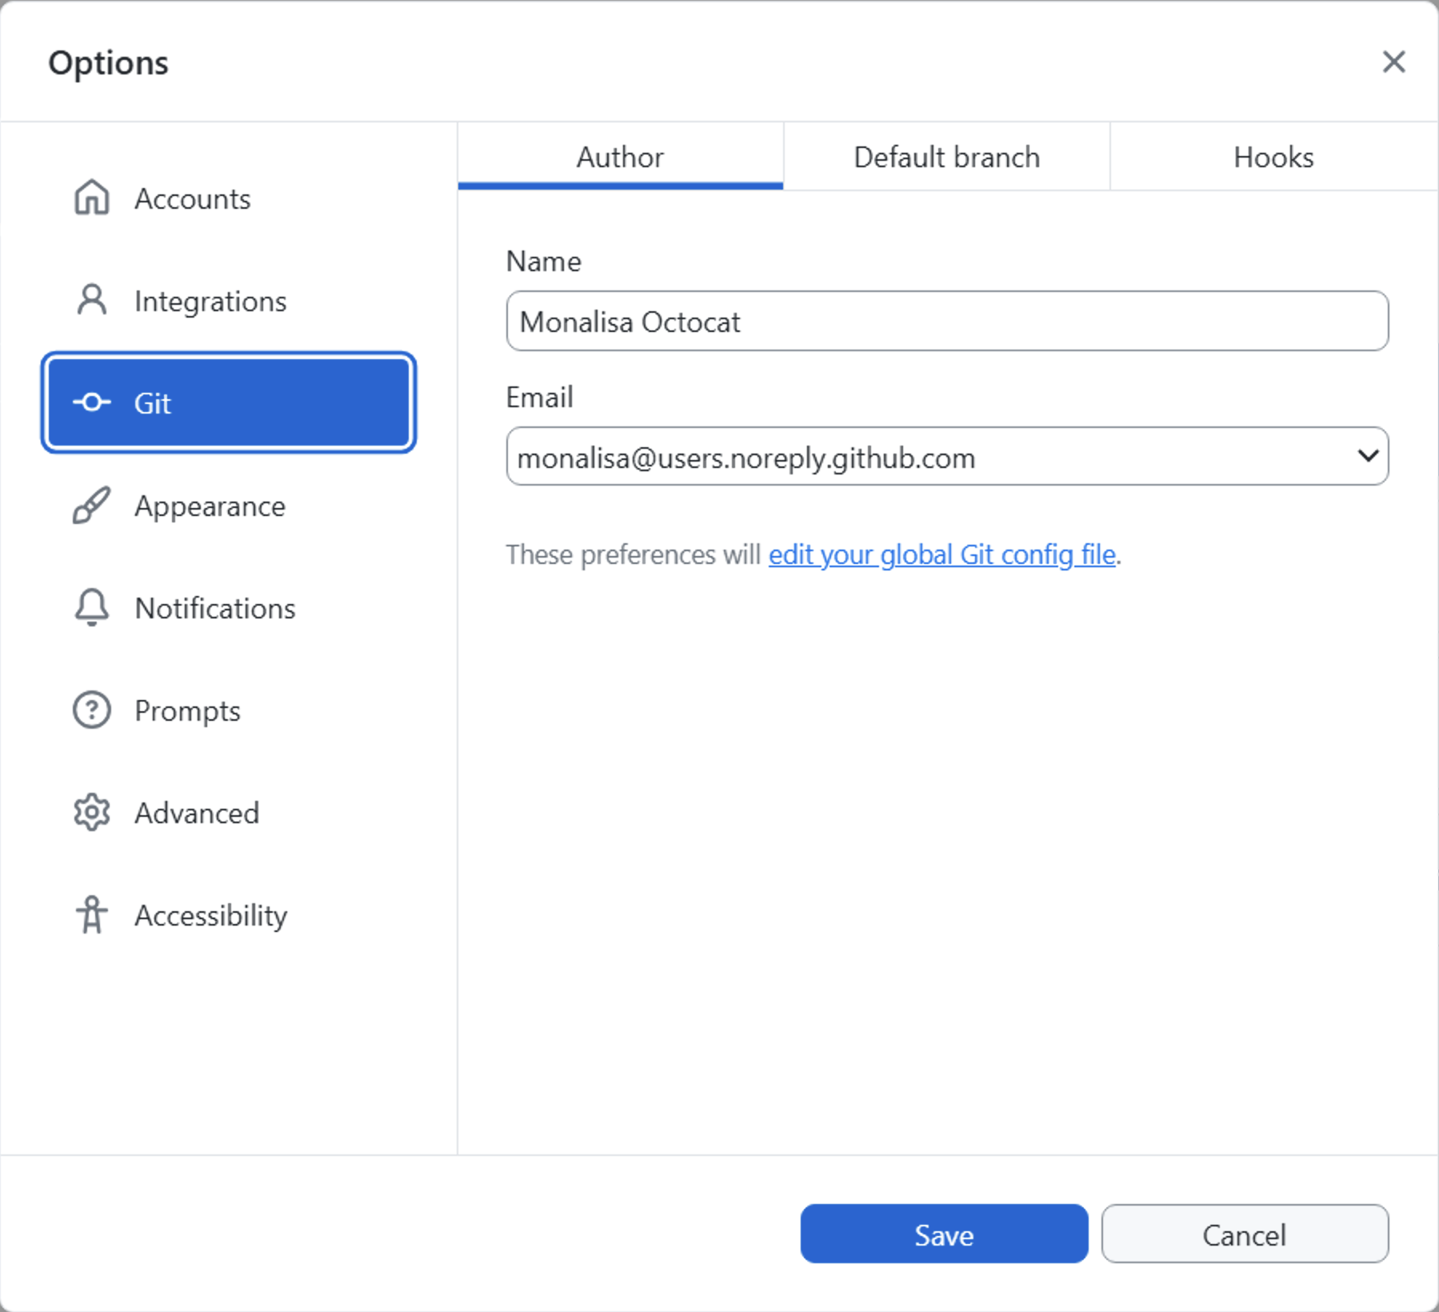Focus the Name input field
The width and height of the screenshot is (1439, 1312).
pyautogui.click(x=947, y=322)
